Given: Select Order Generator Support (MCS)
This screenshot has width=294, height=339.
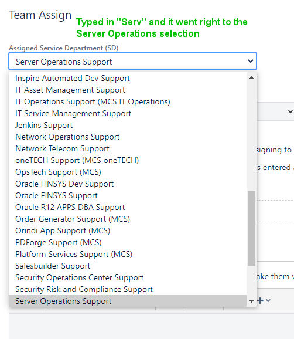Looking at the screenshot, I should coord(128,219).
